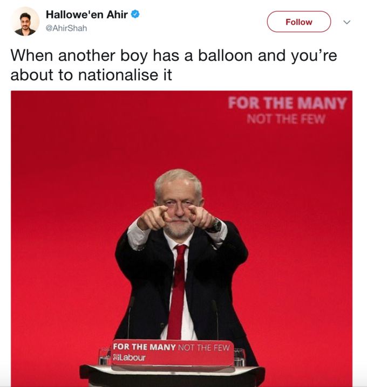The image size is (367, 387).
Task: Click the Labour wordmark on the podium
Action: [132, 357]
